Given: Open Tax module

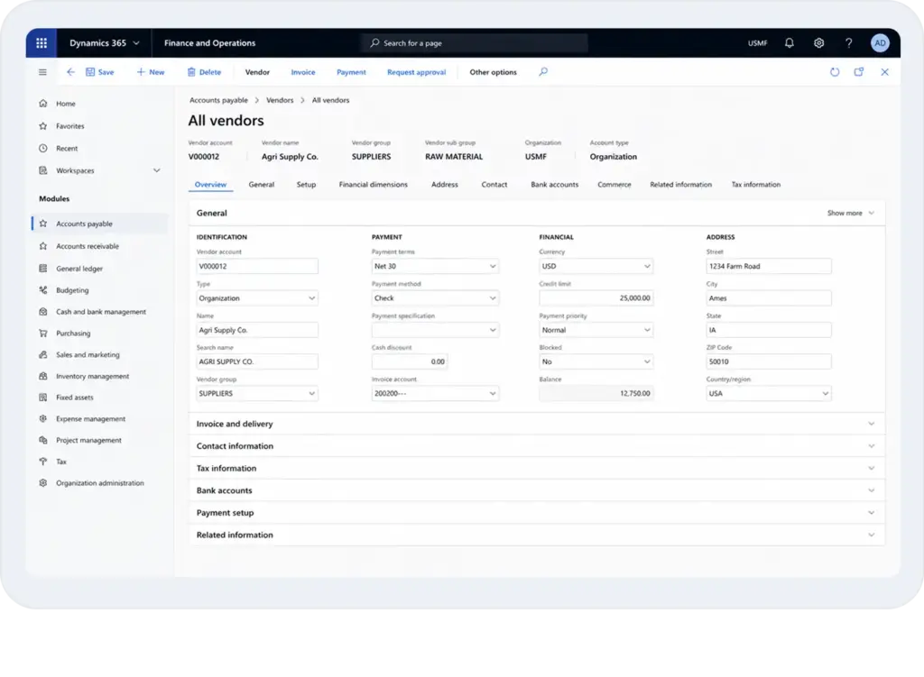Looking at the screenshot, I should pos(60,462).
